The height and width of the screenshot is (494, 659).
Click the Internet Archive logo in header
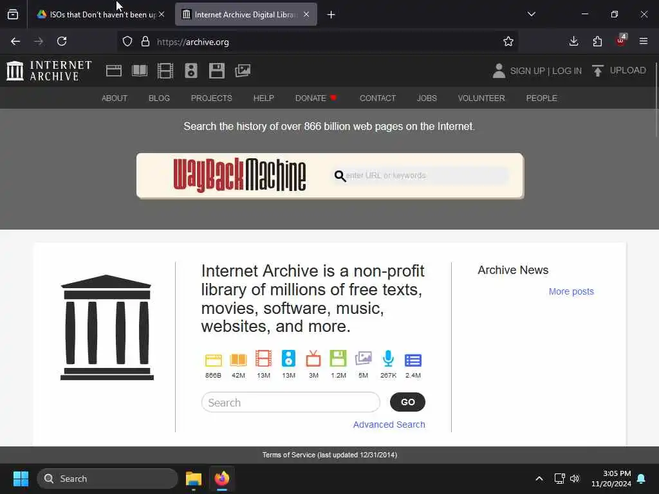click(49, 71)
